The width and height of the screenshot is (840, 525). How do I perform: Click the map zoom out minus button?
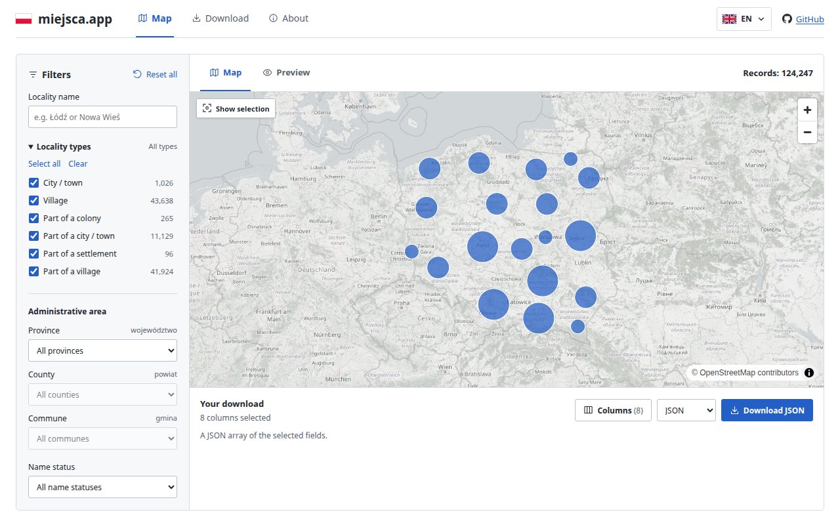point(807,132)
